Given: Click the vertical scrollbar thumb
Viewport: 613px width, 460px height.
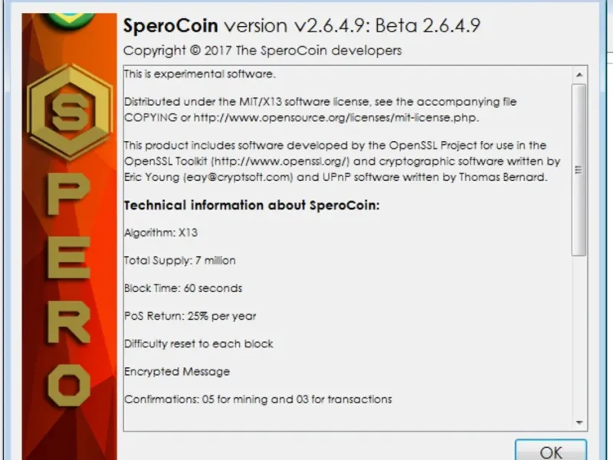Looking at the screenshot, I should pyautogui.click(x=580, y=169).
